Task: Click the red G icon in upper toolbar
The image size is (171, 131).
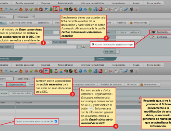Action: (100, 9)
